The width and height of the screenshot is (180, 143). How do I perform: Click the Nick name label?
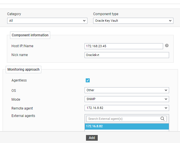pos(19,55)
